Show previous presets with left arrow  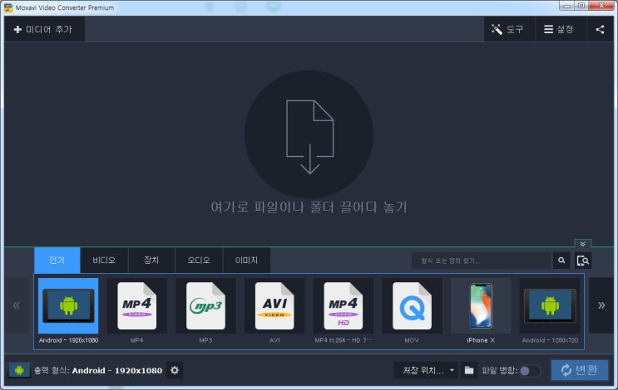click(17, 305)
